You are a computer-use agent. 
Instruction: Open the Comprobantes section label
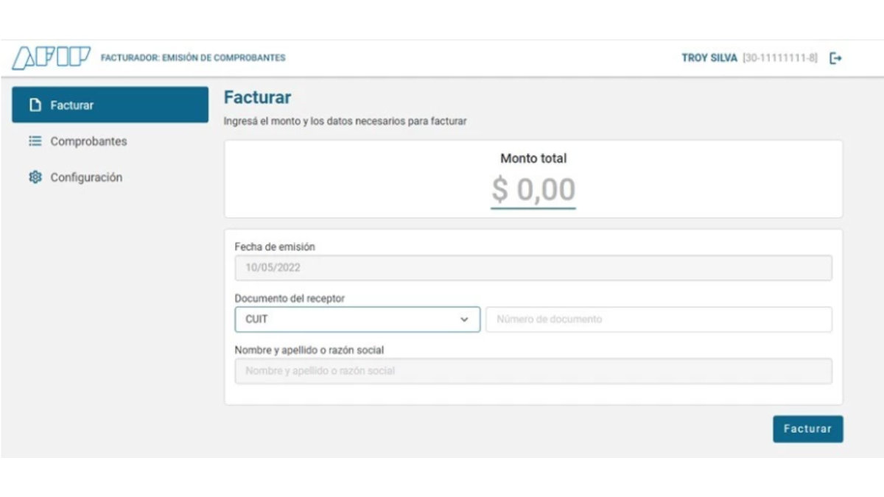pos(88,141)
